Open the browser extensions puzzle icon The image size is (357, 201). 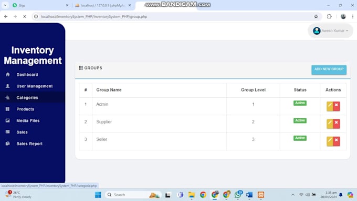click(x=329, y=16)
